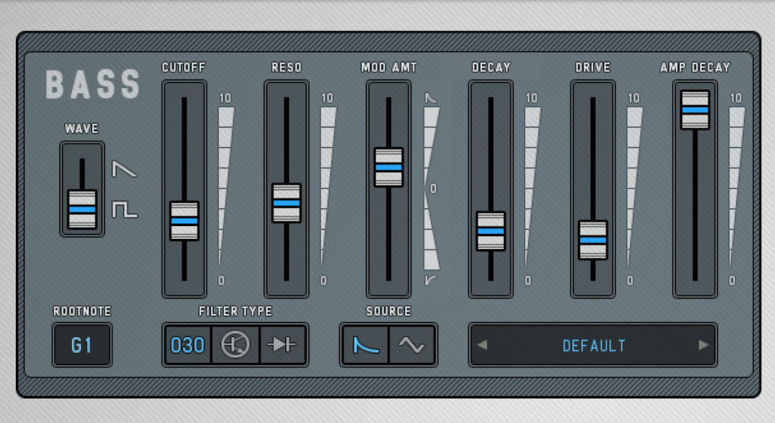Click the Cutoff slider handle
Image resolution: width=775 pixels, height=423 pixels.
point(184,221)
